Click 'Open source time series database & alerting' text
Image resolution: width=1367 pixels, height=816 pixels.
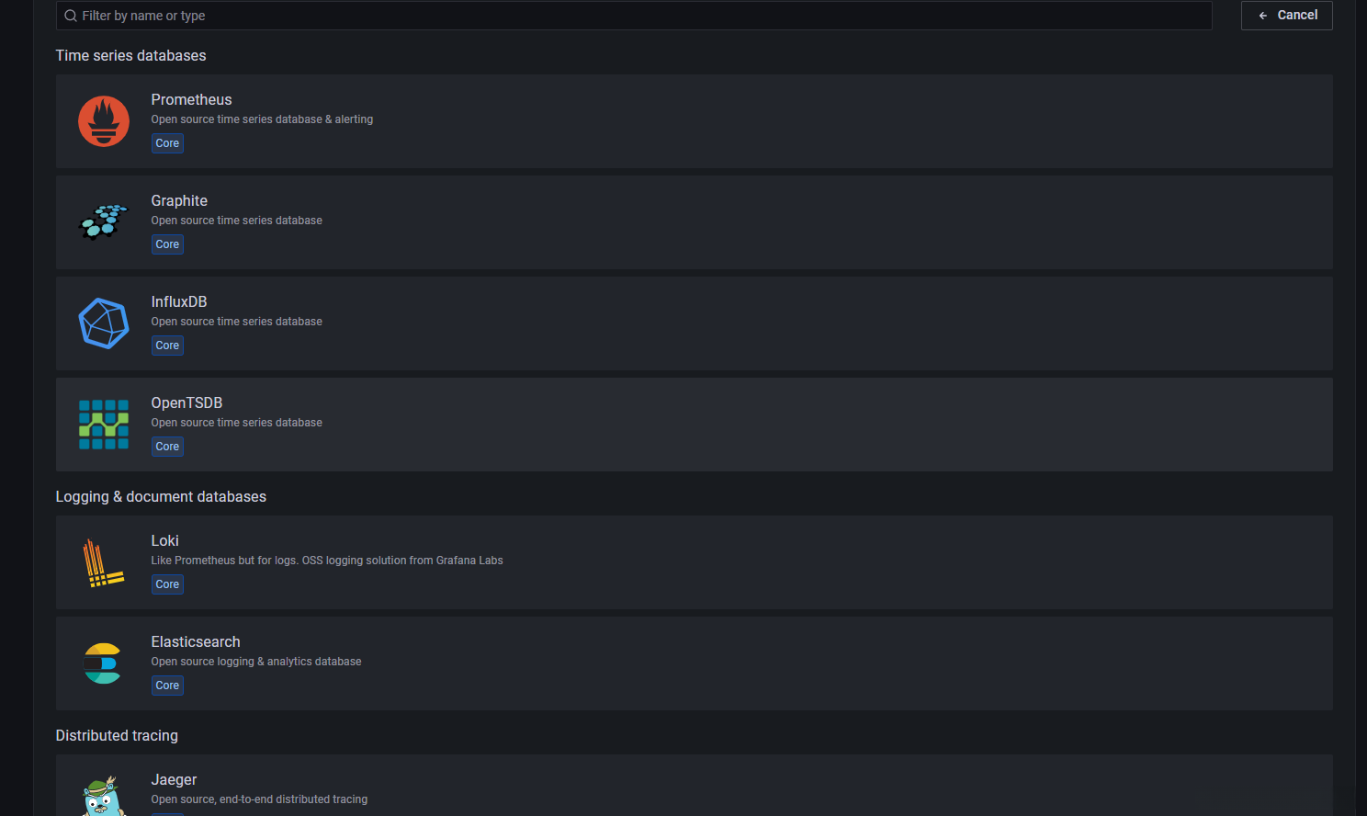coord(262,119)
